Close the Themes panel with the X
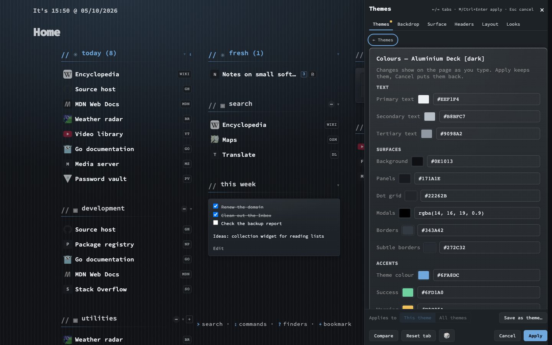The image size is (552, 345). 542,10
